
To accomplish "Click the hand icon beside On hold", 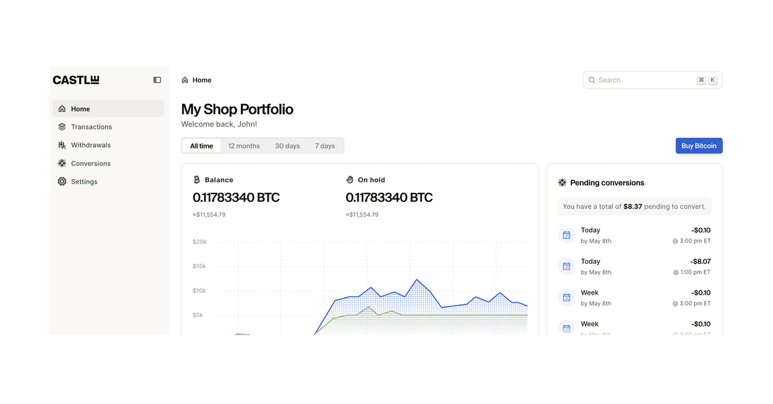I will click(x=350, y=179).
